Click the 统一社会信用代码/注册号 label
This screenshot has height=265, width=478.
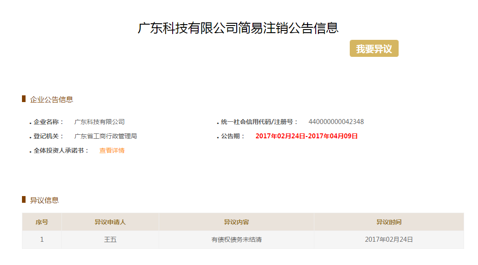[x=259, y=122]
